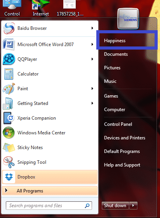Screen dimensions: 160x218
Task: Show All Programs list
Action: pyautogui.click(x=50, y=191)
